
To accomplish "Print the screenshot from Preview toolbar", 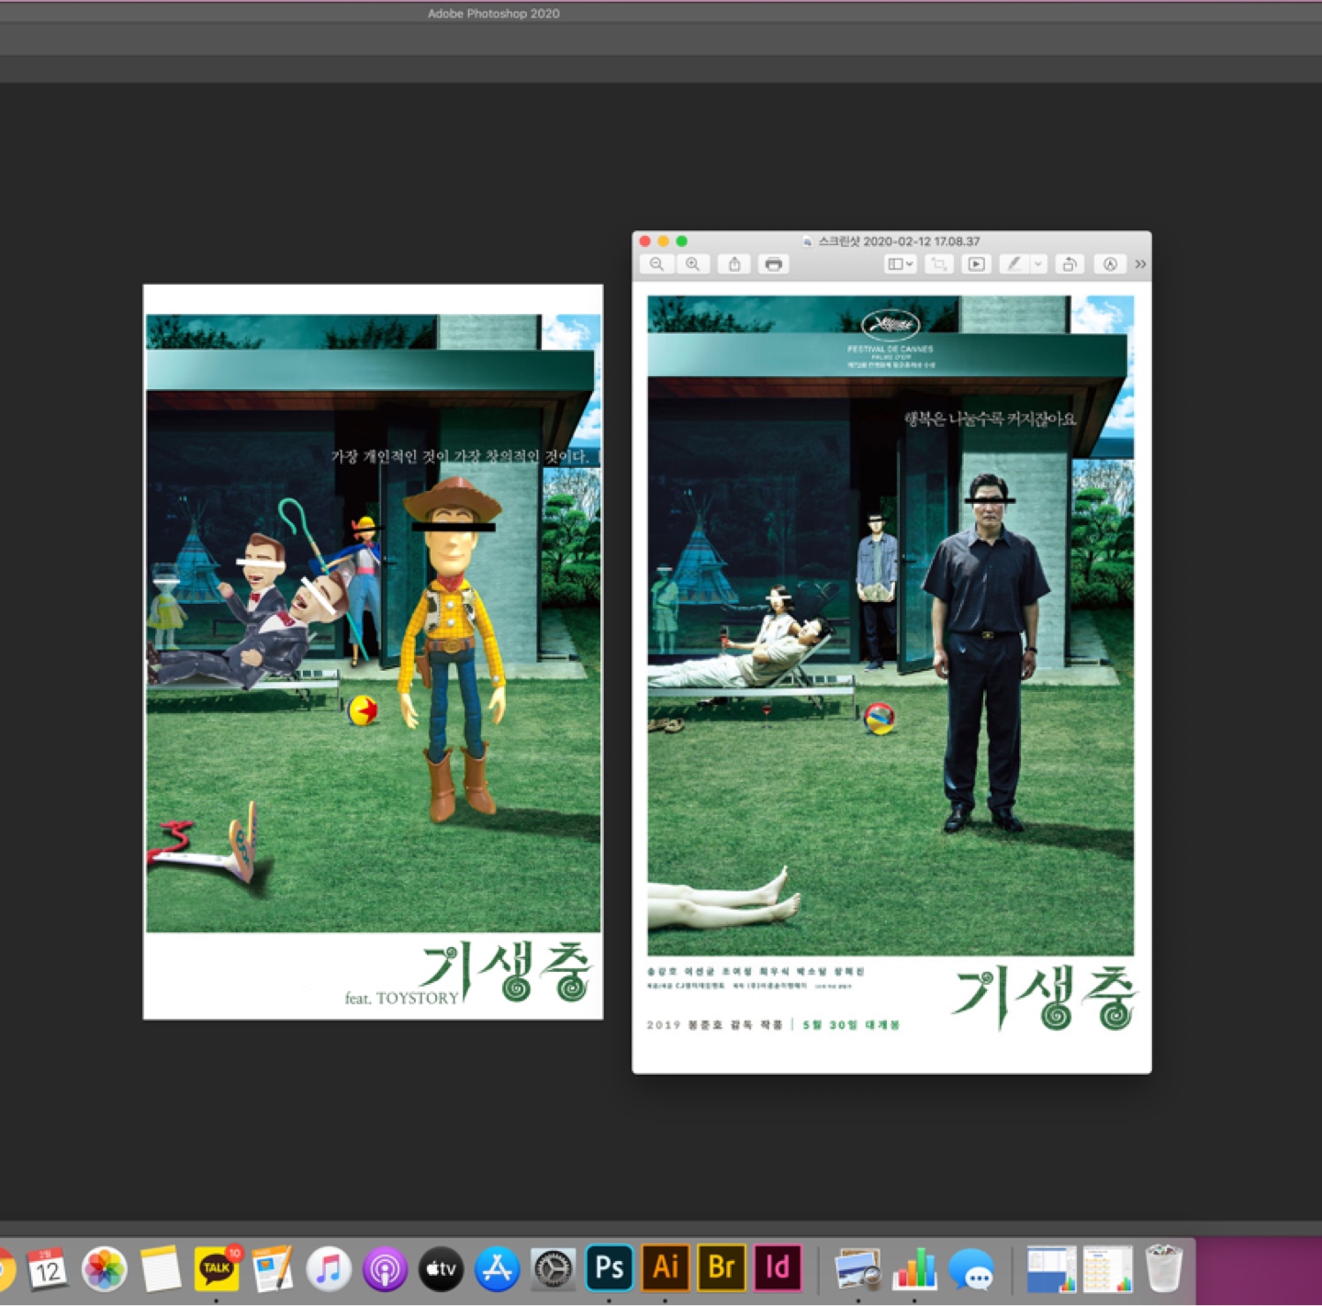I will pos(773,264).
